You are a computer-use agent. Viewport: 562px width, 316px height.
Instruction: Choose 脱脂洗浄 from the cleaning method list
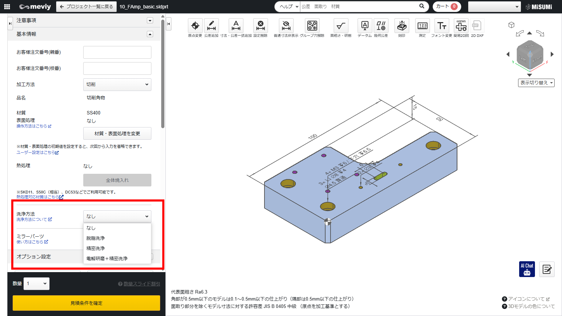pos(96,238)
